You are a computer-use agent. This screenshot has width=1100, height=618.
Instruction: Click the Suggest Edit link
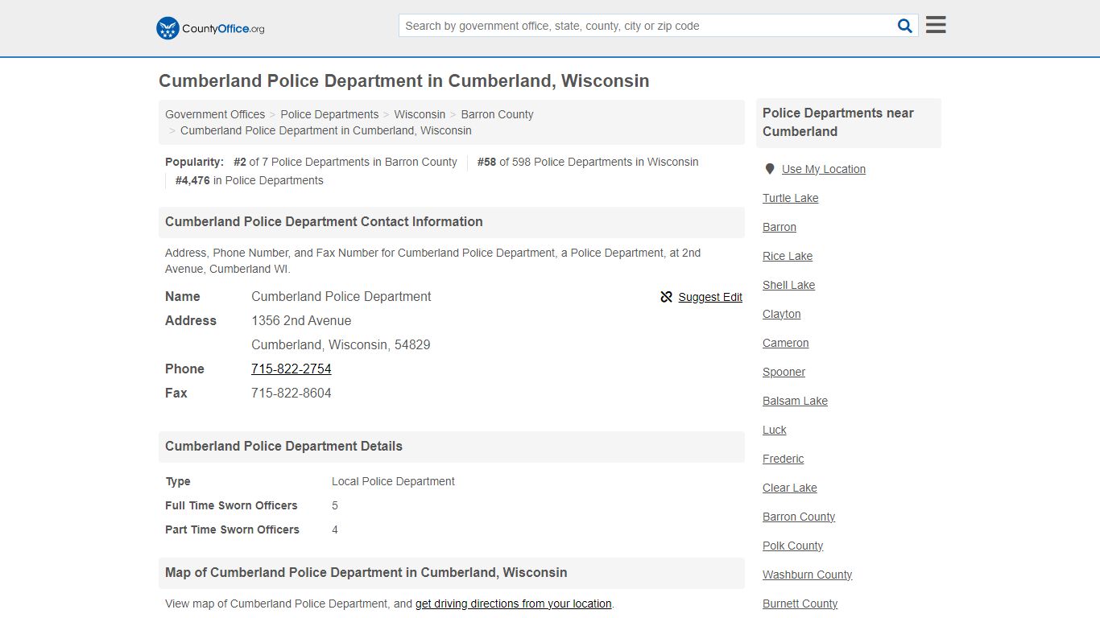710,297
